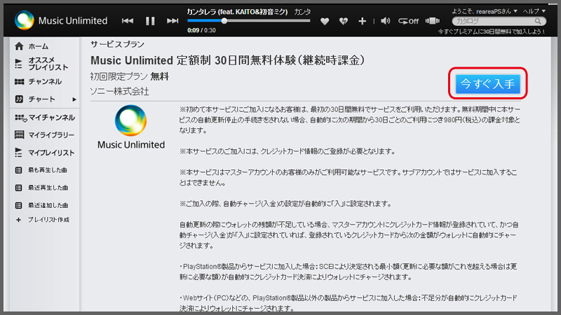561x315 pixels.
Task: Click the 0:09 / 0:30 time display
Action: point(201,30)
